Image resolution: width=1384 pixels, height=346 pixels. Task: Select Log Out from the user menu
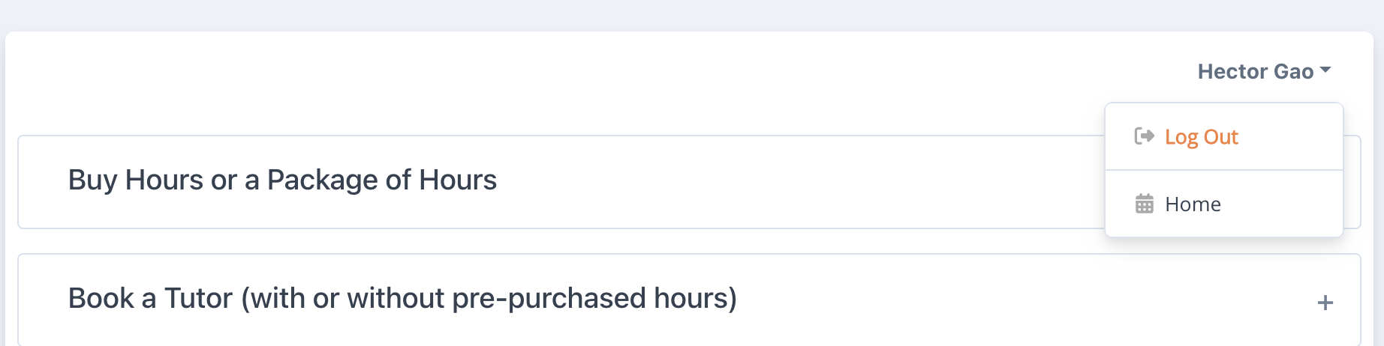[1201, 137]
